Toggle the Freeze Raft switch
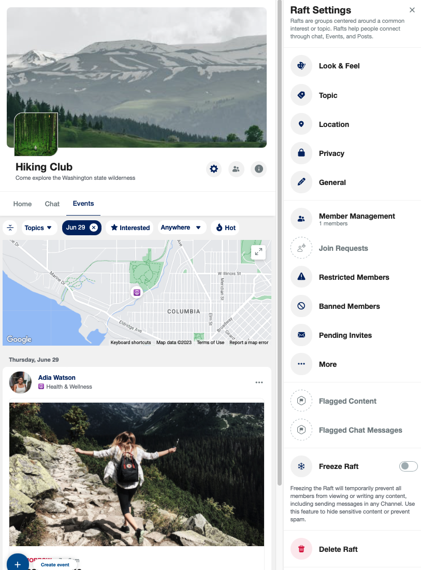Image resolution: width=421 pixels, height=570 pixels. [408, 466]
